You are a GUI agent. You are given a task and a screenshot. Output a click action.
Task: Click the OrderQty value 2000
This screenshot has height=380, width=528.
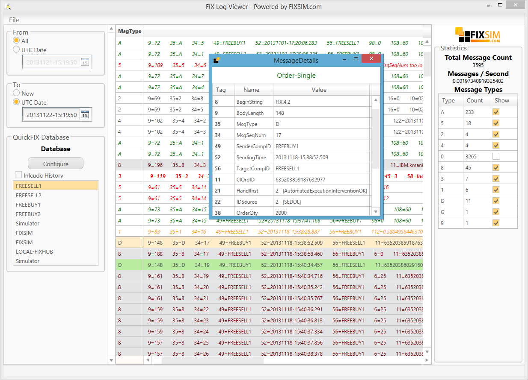pos(282,212)
